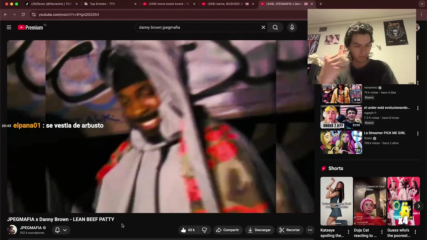Close the twice knock knock tab
427x240 pixels.
tap(194, 4)
